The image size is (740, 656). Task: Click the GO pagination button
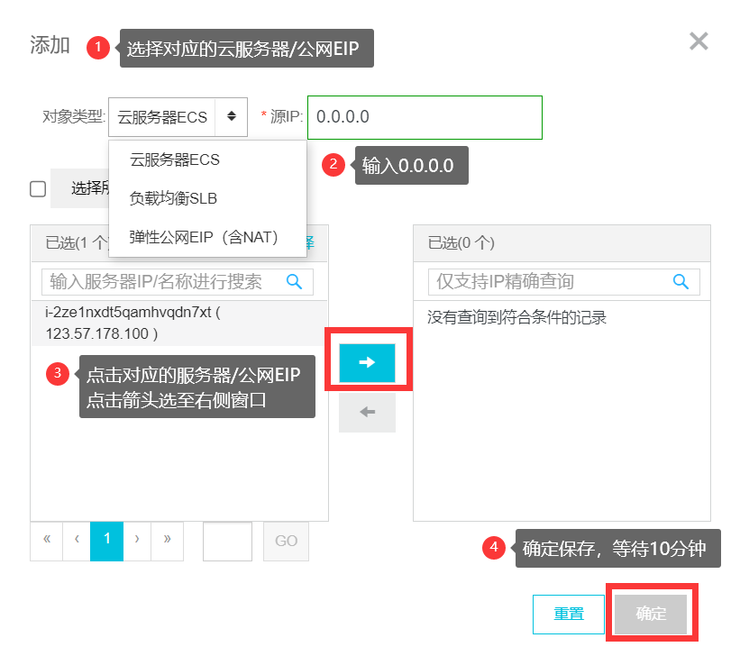click(x=286, y=541)
